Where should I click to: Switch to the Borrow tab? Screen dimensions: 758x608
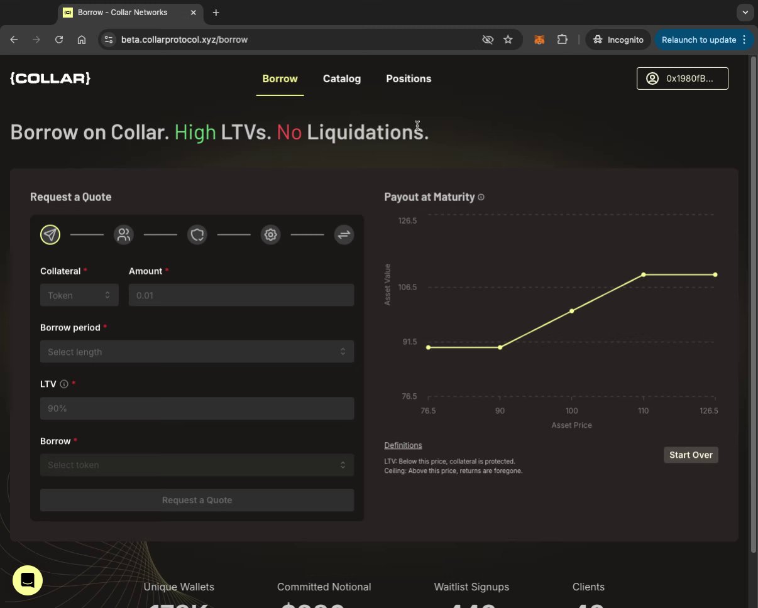tap(280, 79)
